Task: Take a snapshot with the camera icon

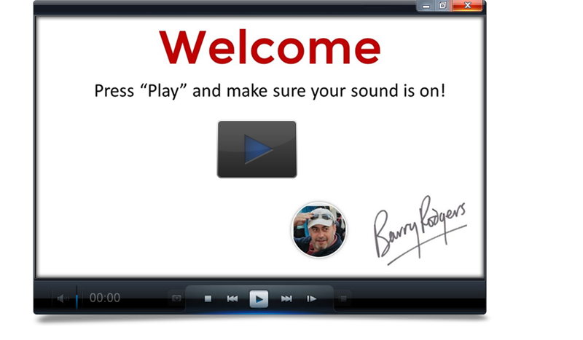Action: pyautogui.click(x=176, y=298)
